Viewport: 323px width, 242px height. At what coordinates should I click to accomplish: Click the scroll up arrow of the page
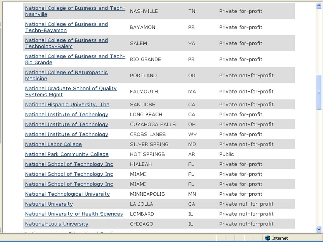[319, 6]
